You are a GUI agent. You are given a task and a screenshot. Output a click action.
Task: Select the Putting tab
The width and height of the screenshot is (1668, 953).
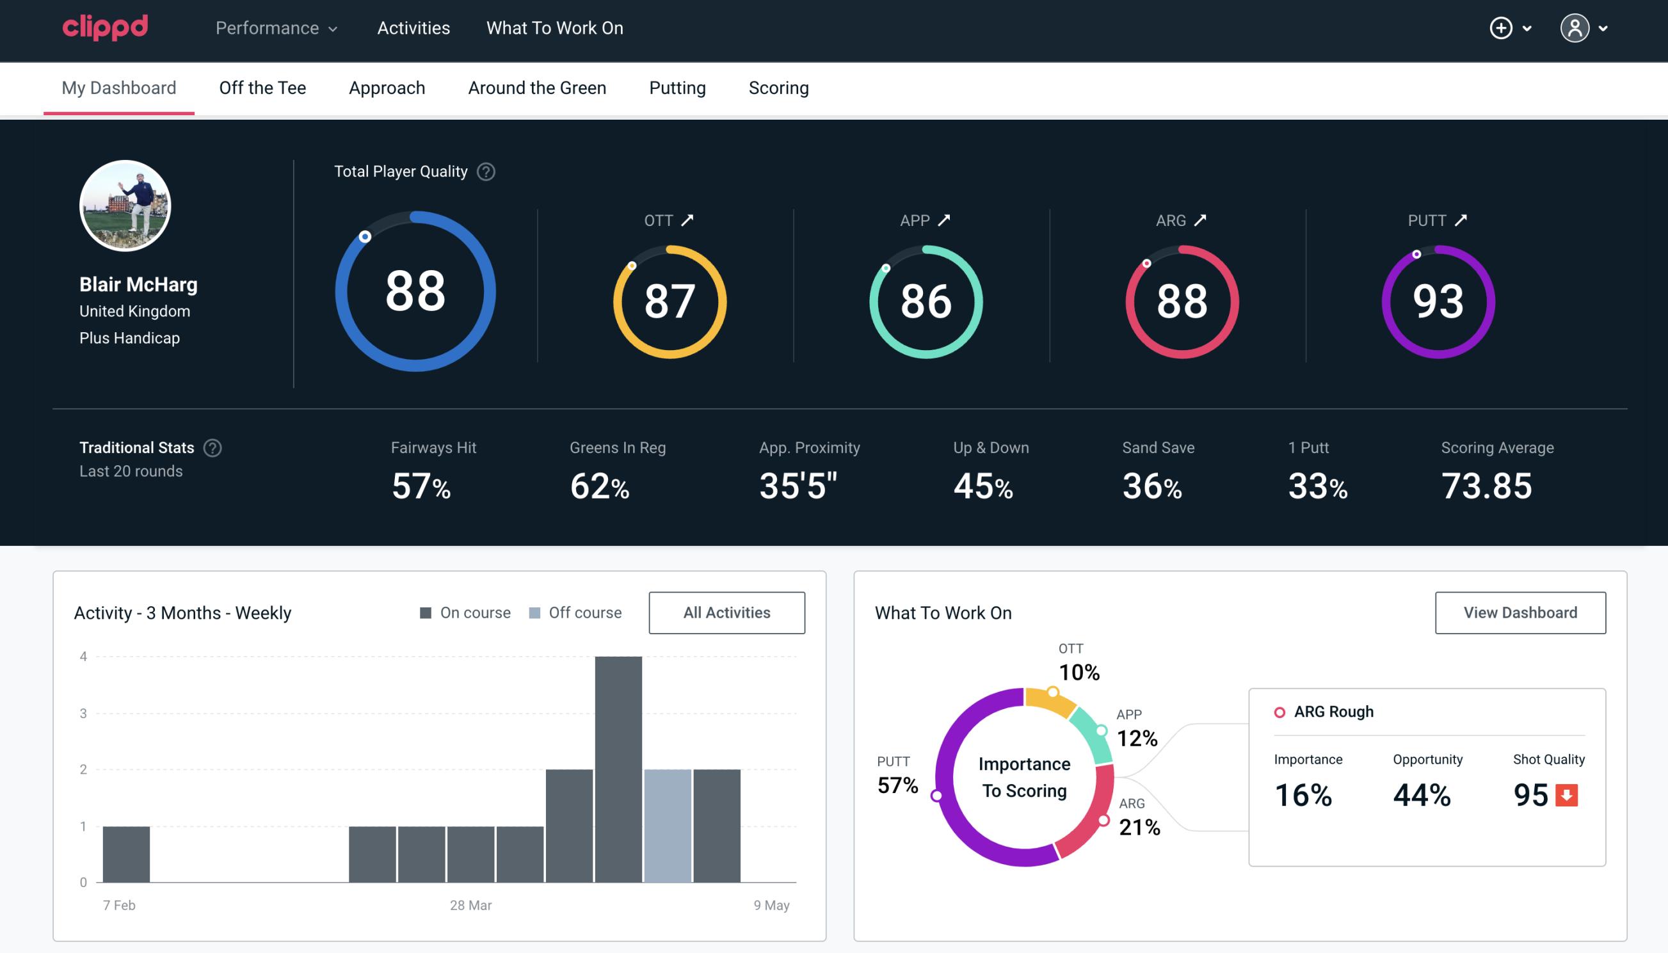[676, 87]
